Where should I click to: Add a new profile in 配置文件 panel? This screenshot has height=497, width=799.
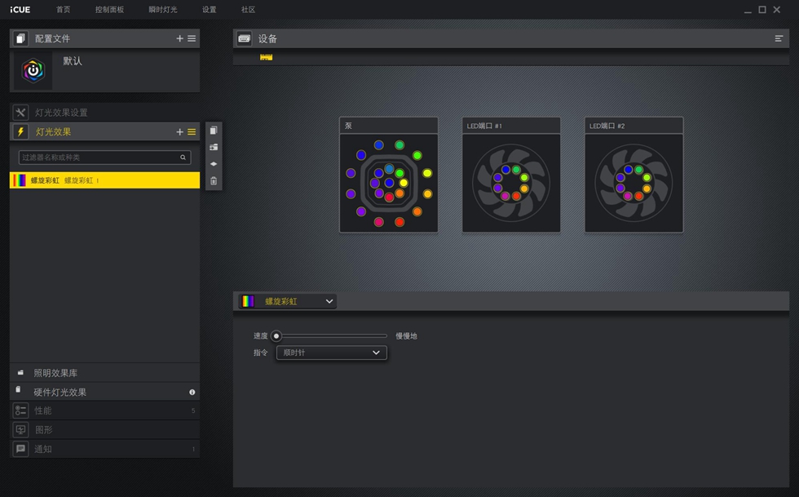coord(179,38)
